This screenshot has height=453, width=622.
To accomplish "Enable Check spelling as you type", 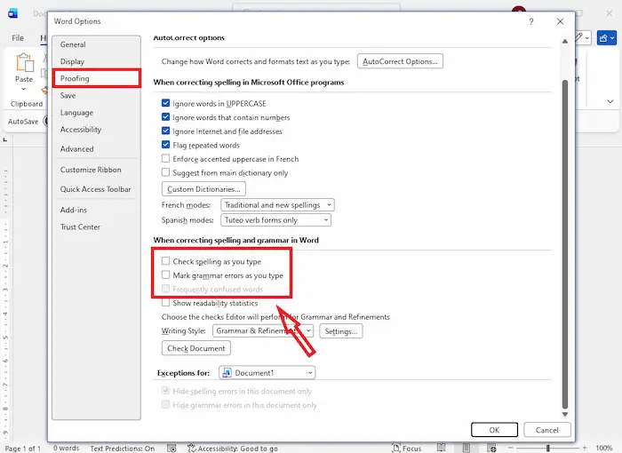I will coord(166,262).
